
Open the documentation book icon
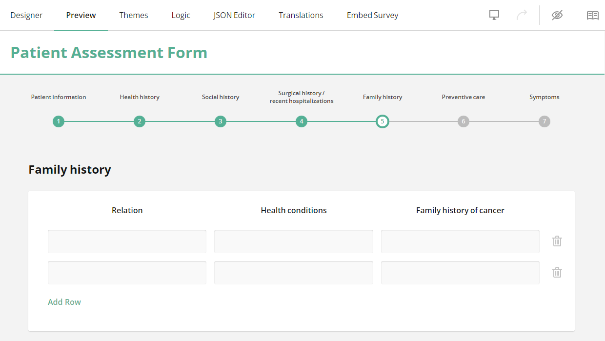(x=592, y=15)
